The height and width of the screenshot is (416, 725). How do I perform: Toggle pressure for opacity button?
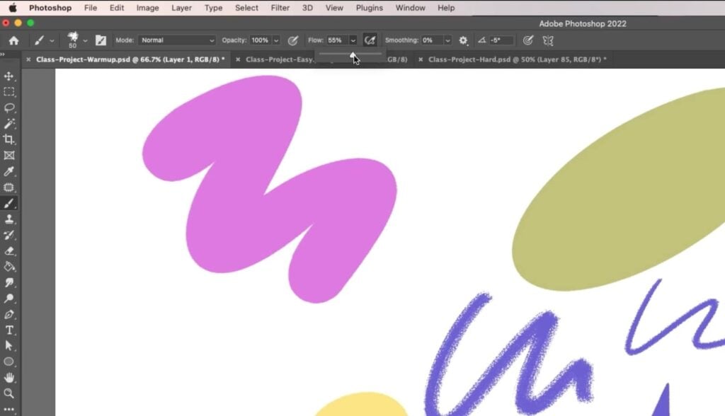point(292,40)
